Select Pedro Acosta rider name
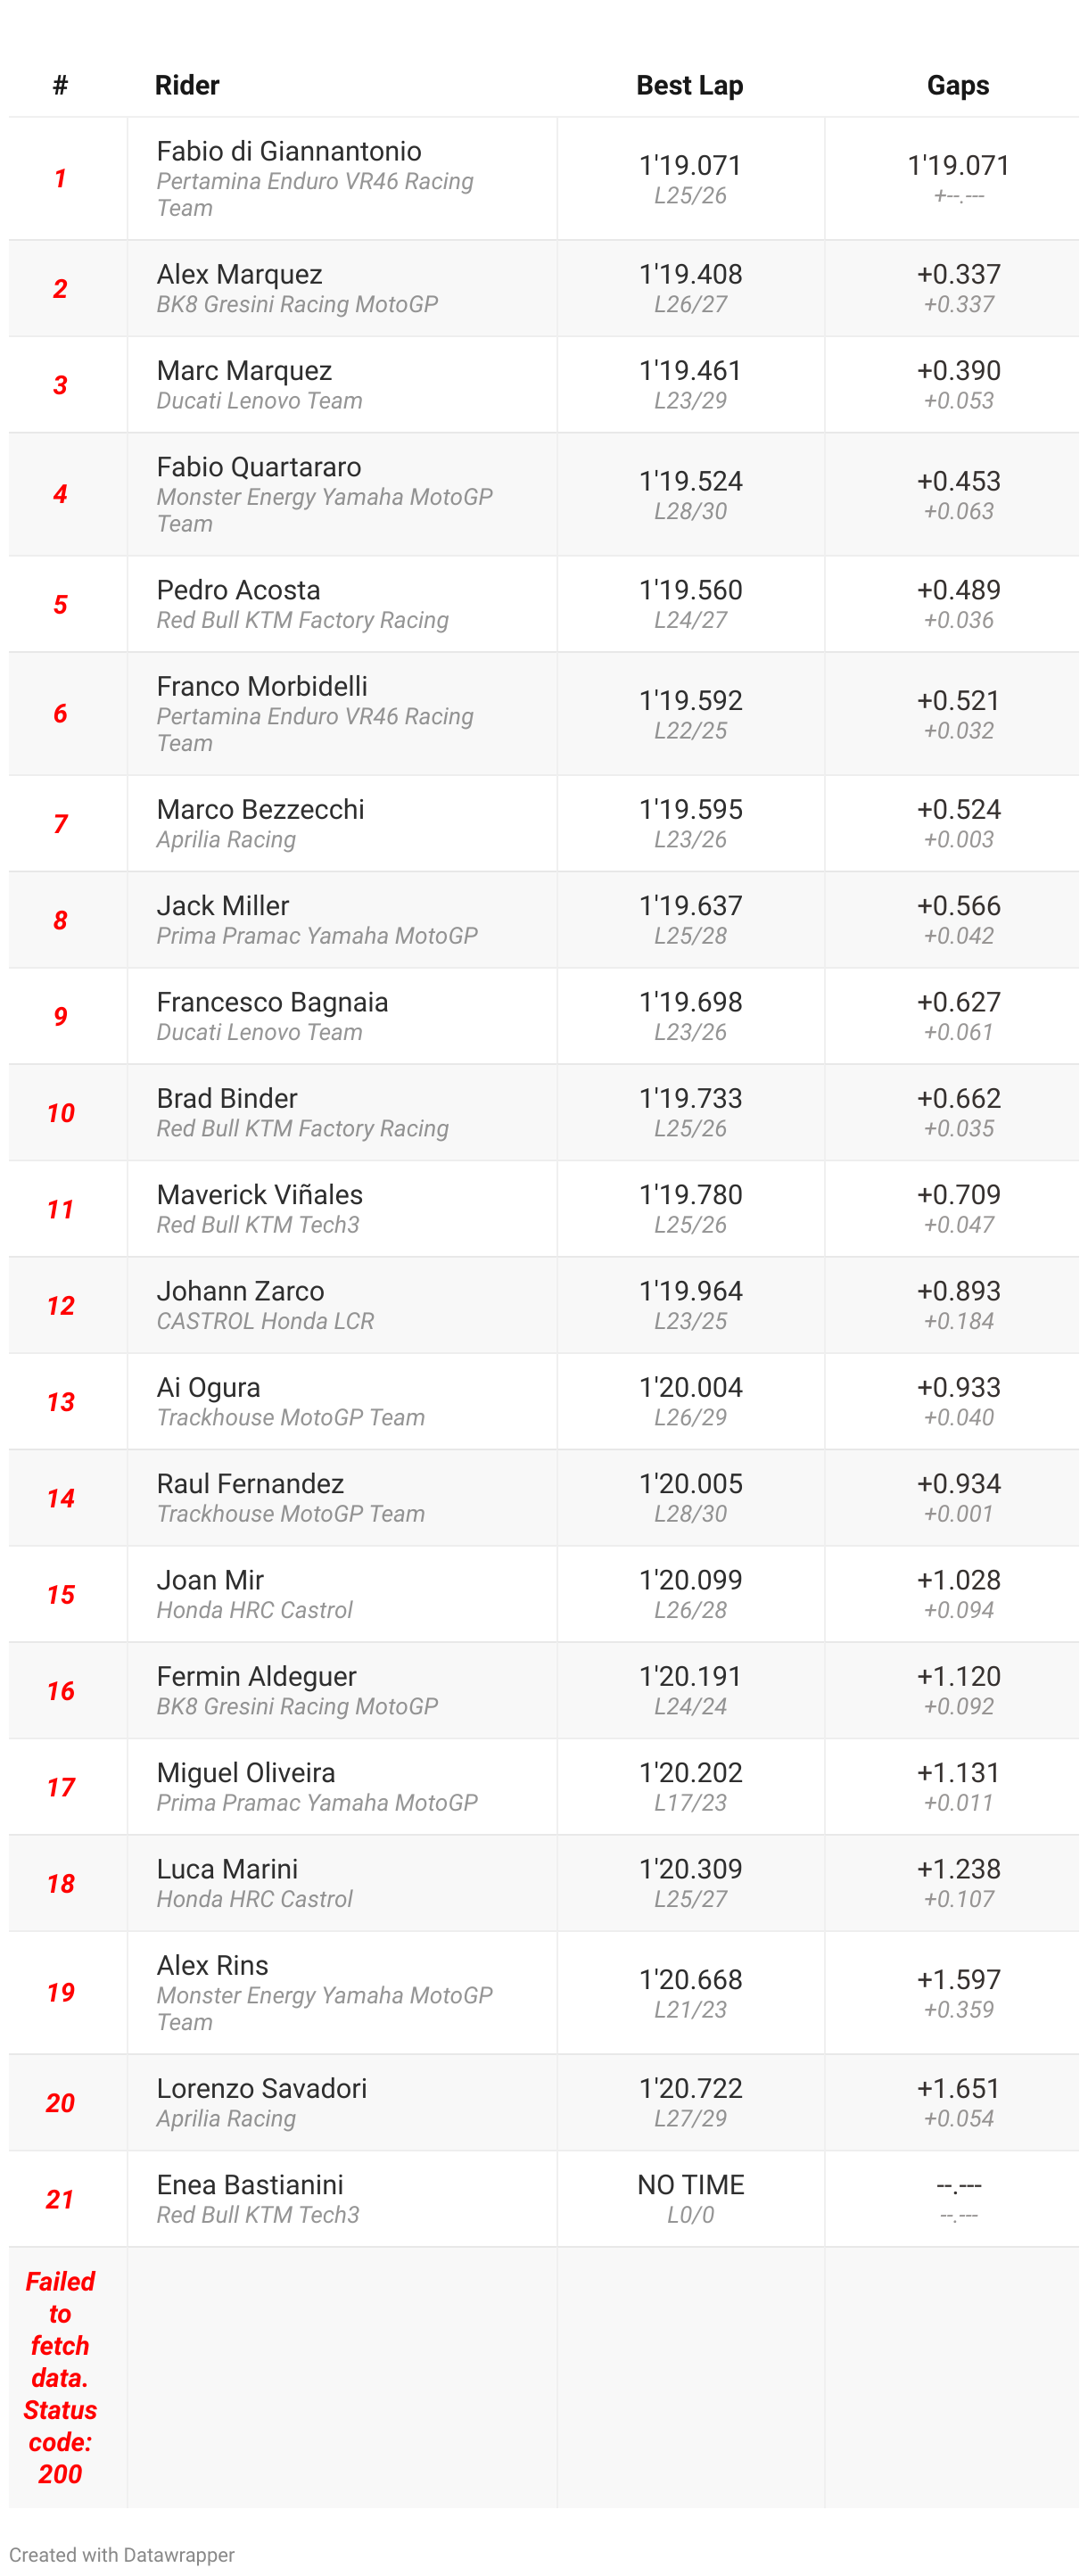Viewport: 1088px width, 2576px height. pyautogui.click(x=239, y=590)
